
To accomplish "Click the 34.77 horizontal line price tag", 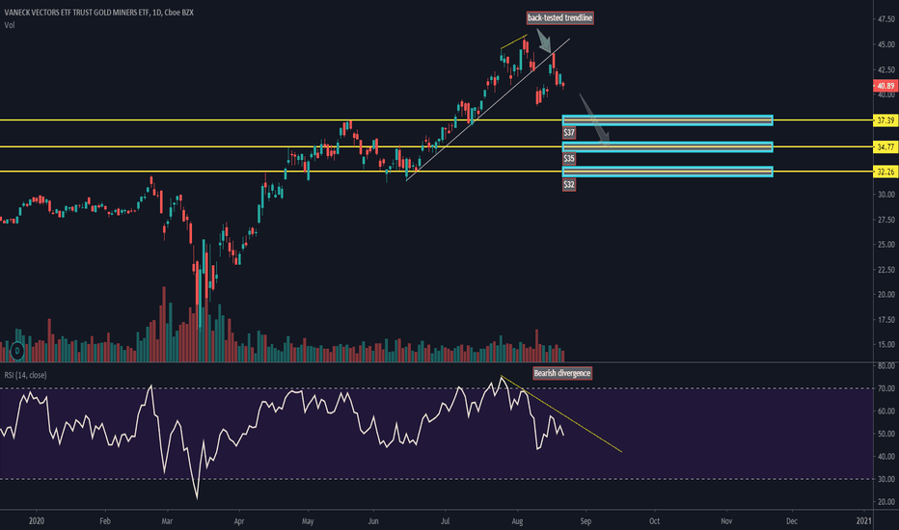I will (885, 147).
